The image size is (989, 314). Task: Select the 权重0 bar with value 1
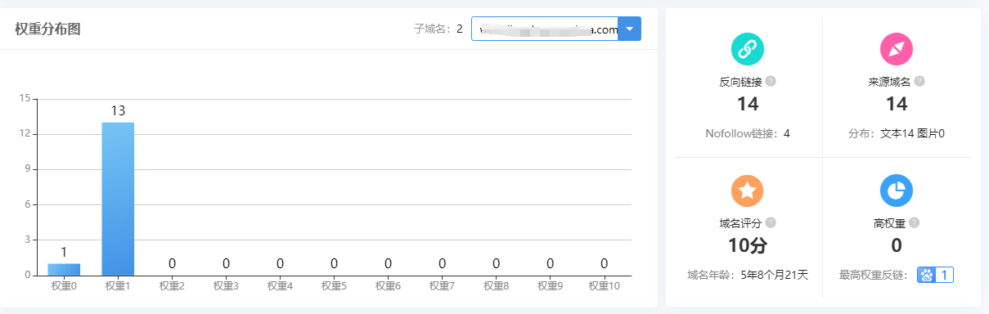[64, 269]
